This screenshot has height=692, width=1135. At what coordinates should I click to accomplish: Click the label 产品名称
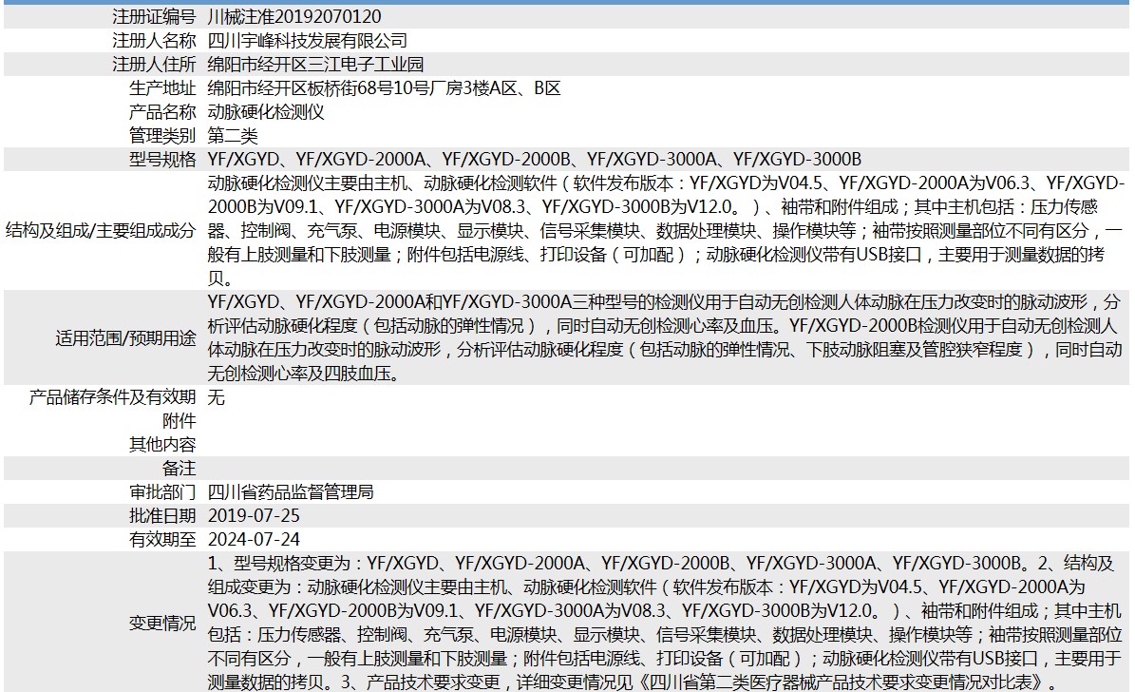[162, 112]
